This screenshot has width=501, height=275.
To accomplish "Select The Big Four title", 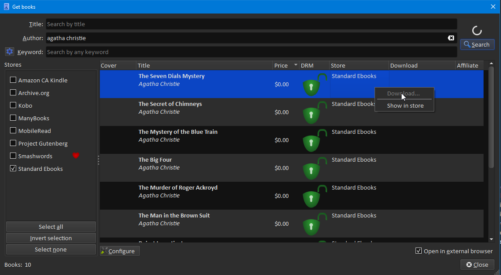I will point(155,160).
